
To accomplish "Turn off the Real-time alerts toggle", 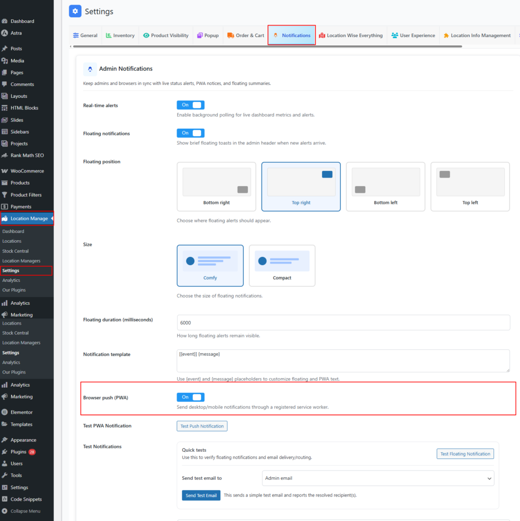I will click(190, 105).
